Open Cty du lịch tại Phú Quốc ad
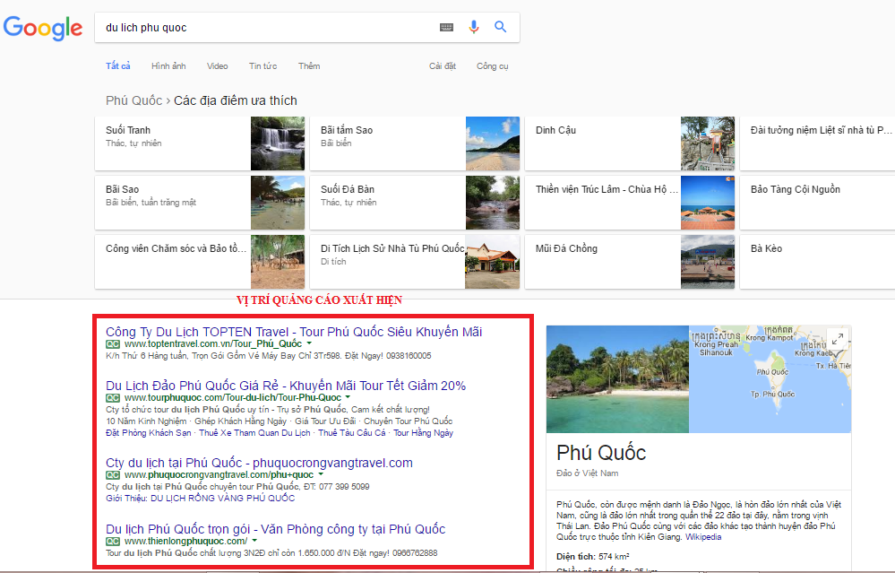The image size is (895, 573). 259,463
